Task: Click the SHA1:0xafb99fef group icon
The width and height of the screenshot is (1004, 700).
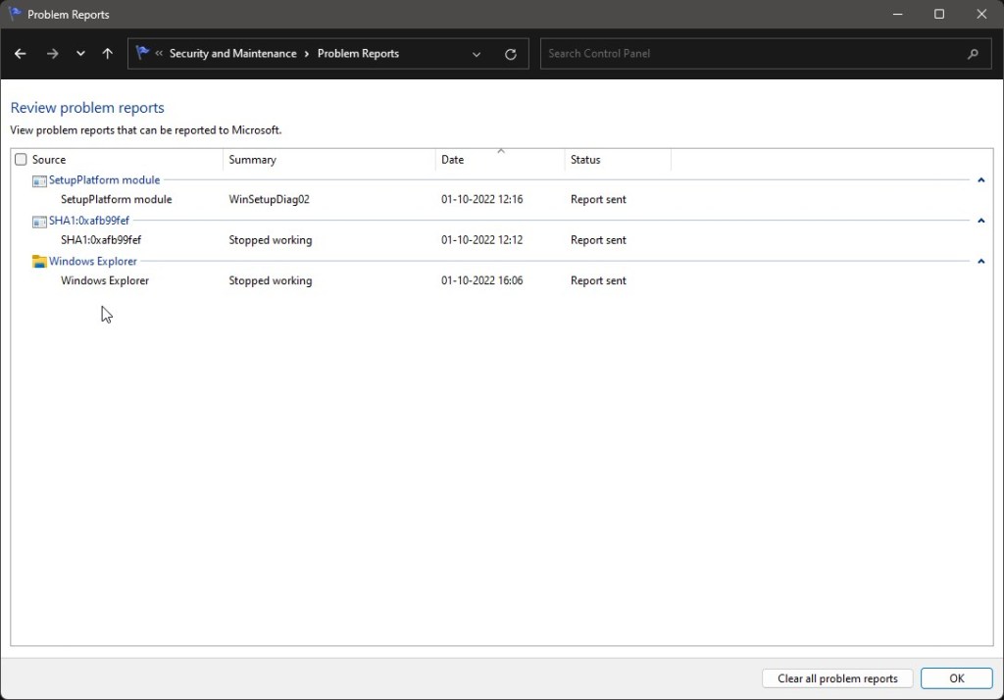Action: click(x=39, y=222)
